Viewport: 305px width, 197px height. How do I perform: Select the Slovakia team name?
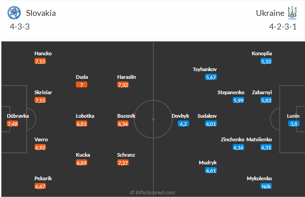(41, 13)
